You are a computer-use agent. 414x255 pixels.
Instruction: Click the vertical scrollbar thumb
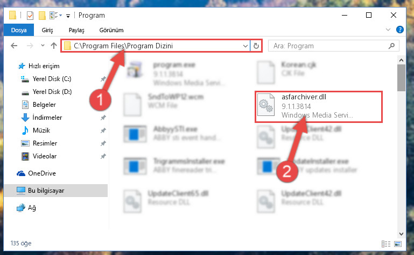(401, 78)
